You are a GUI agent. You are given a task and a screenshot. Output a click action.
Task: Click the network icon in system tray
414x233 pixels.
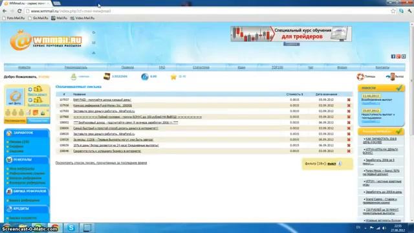click(378, 228)
